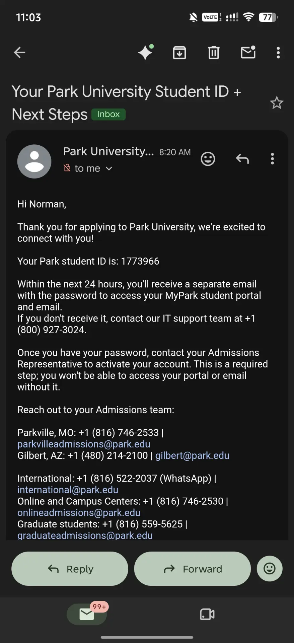Screen dimensions: 294x643
Task: Tap the Forward button
Action: [x=193, y=569]
